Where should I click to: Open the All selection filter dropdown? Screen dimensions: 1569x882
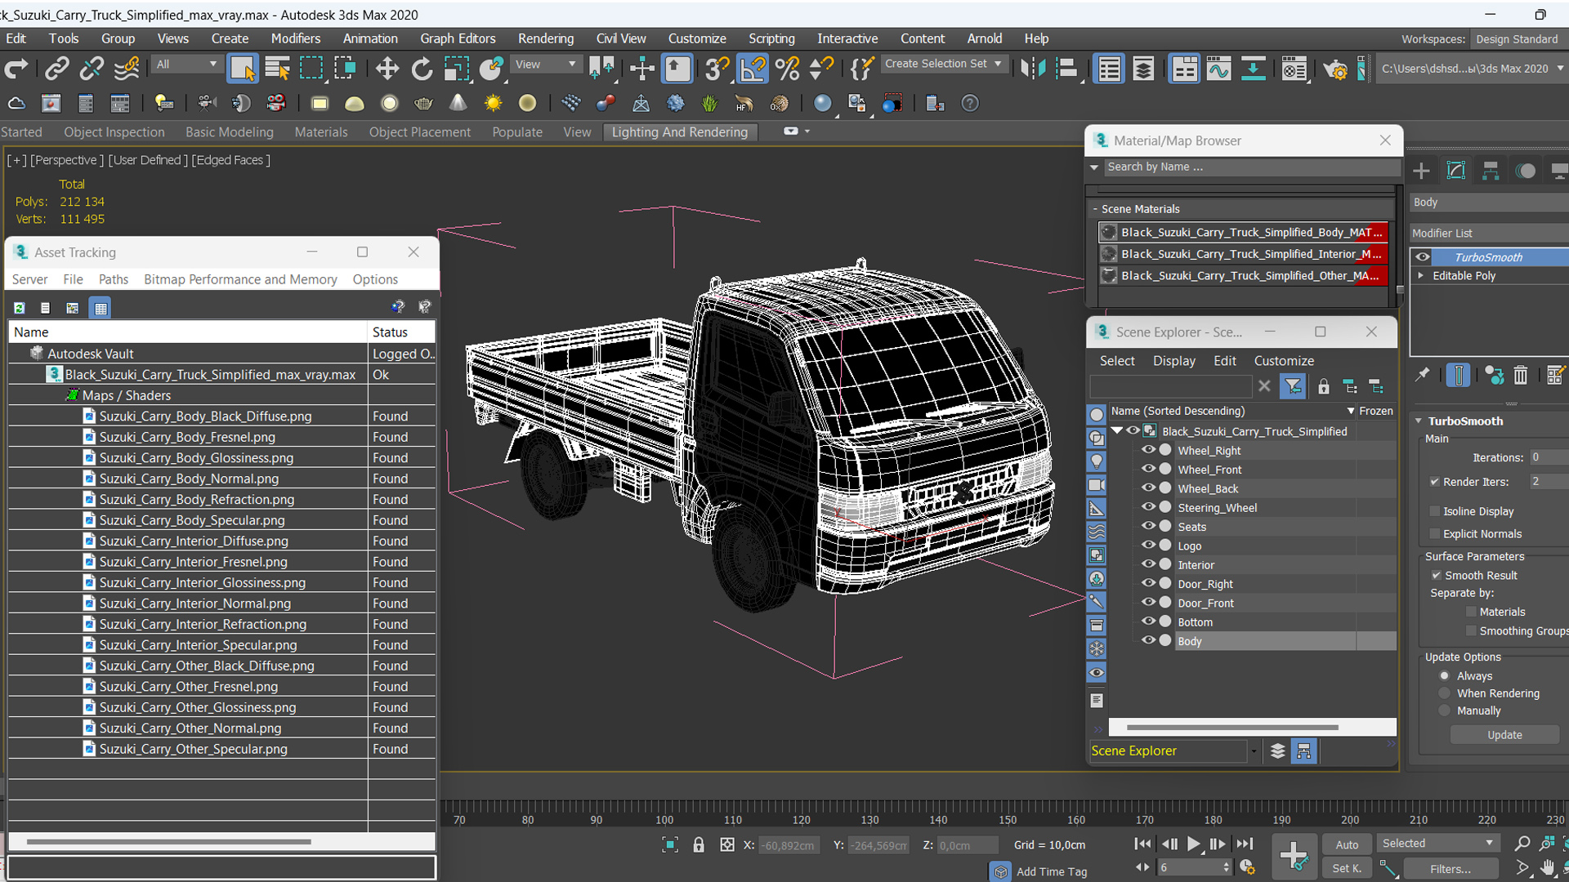186,64
